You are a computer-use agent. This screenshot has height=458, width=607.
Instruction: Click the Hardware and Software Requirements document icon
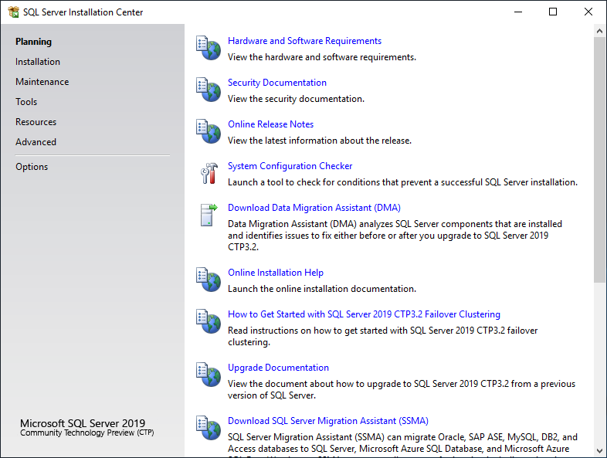pyautogui.click(x=209, y=48)
